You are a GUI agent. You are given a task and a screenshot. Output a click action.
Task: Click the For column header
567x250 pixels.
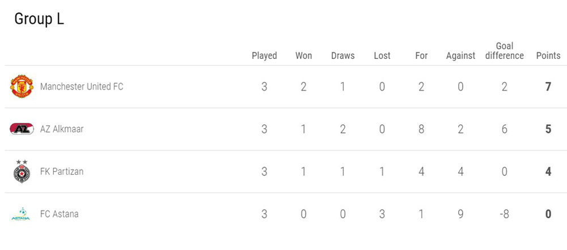[421, 55]
